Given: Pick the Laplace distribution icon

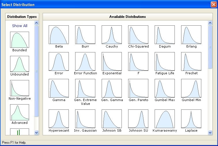Looking at the screenshot, I should click(191, 119).
